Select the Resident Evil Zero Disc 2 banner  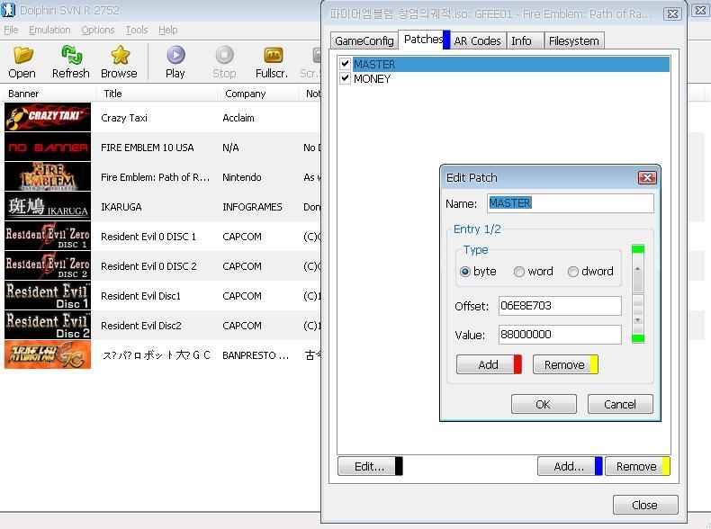[x=48, y=265]
